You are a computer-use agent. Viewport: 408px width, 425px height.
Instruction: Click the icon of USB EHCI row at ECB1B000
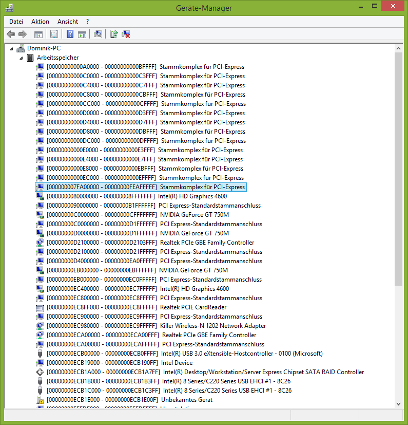point(40,381)
